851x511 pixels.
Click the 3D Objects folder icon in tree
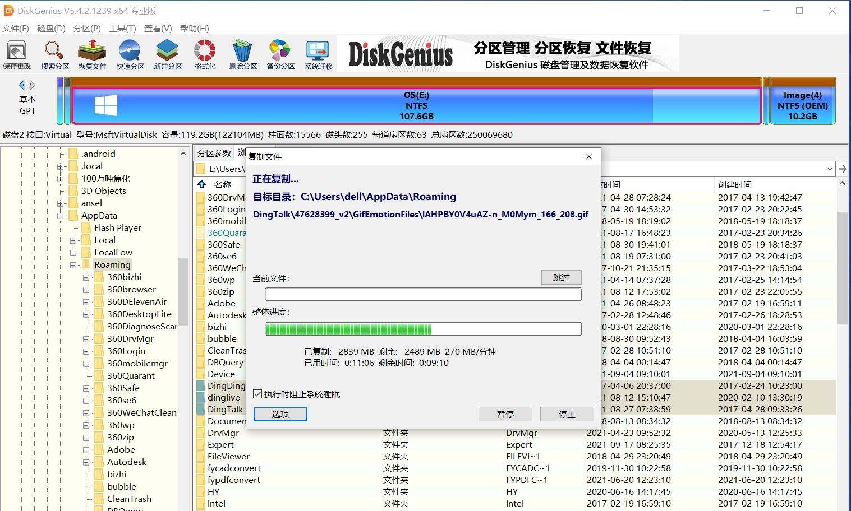point(73,191)
